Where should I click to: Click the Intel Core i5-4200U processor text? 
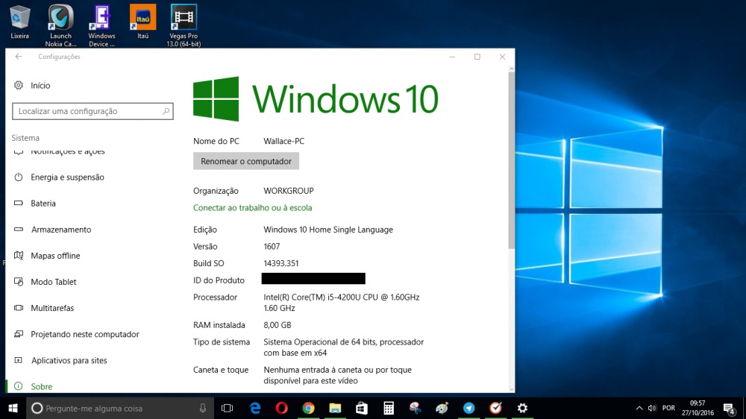coord(342,303)
